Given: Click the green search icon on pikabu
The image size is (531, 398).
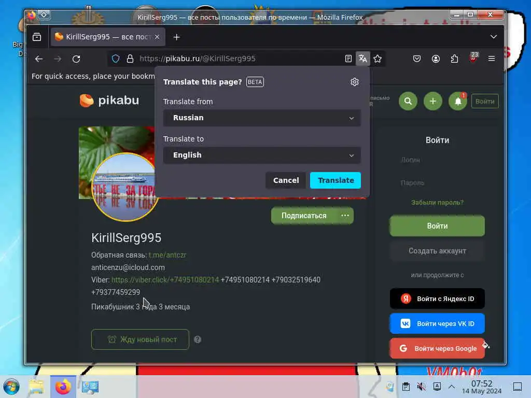Looking at the screenshot, I should [408, 101].
